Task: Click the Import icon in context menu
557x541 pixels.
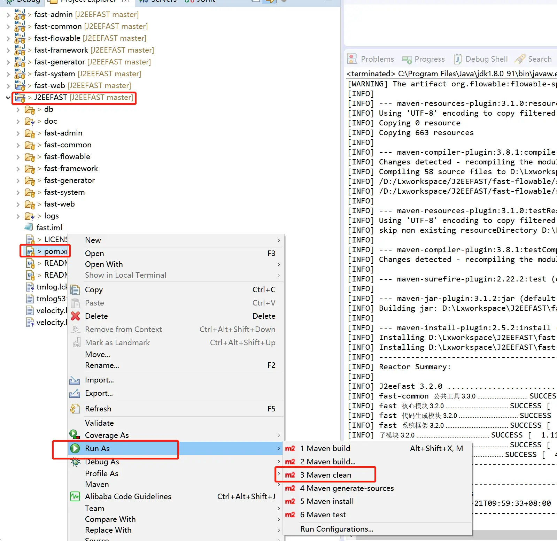Action: click(75, 380)
